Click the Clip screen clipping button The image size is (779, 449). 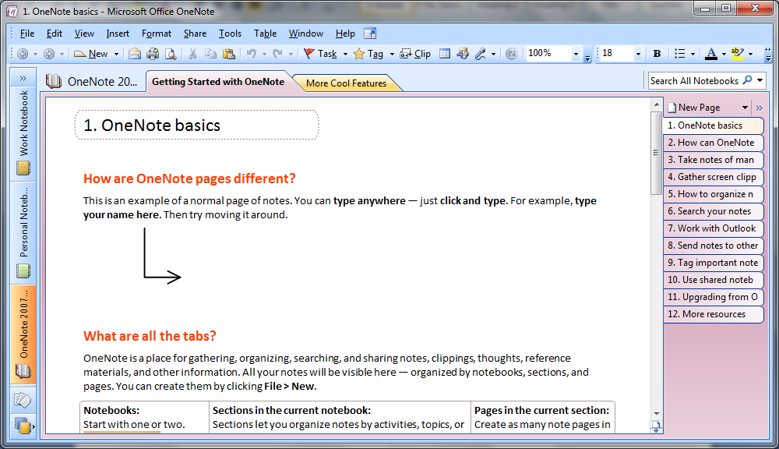[x=415, y=54]
